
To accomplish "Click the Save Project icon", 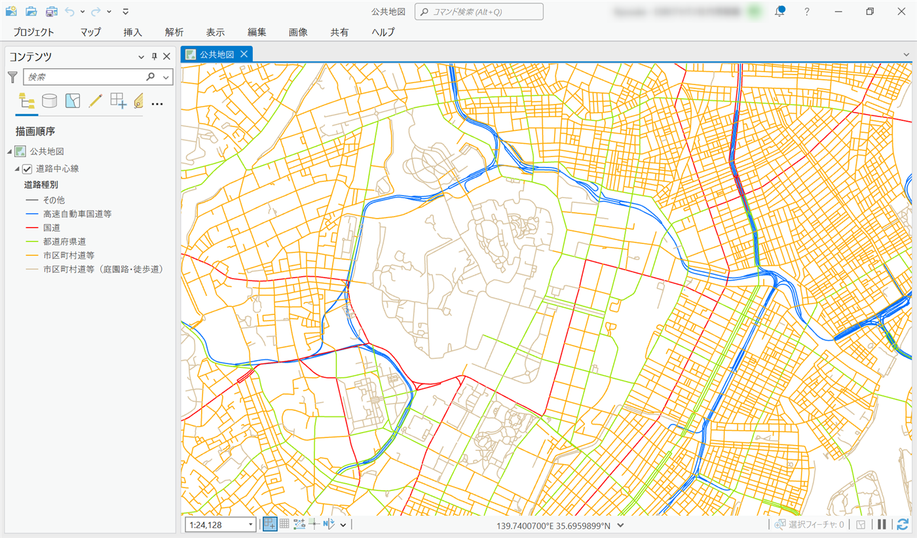I will pyautogui.click(x=52, y=11).
